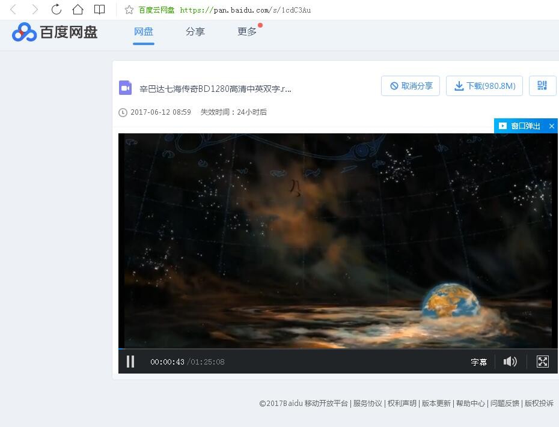Open the 移动开放平台 footer link
The width and height of the screenshot is (559, 427).
pyautogui.click(x=326, y=404)
